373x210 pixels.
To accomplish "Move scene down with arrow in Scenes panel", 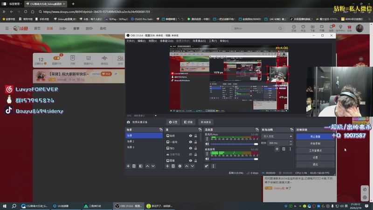I will 153,166.
